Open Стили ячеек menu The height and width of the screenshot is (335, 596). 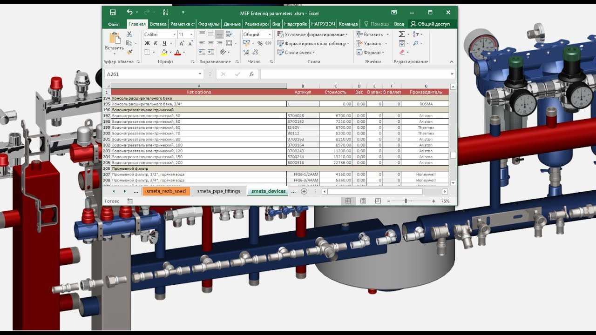coord(296,53)
